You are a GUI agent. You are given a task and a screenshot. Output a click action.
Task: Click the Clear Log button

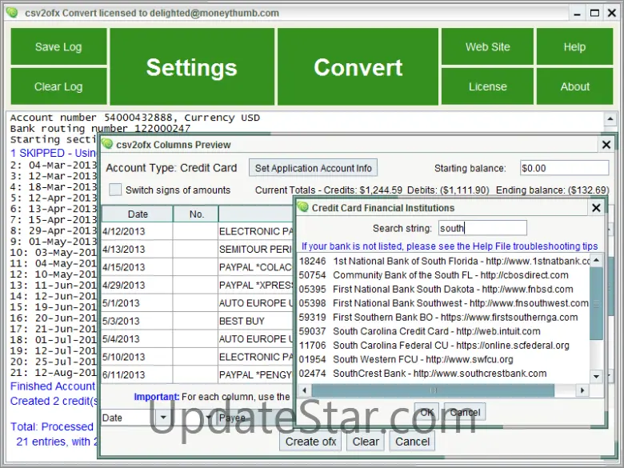58,86
